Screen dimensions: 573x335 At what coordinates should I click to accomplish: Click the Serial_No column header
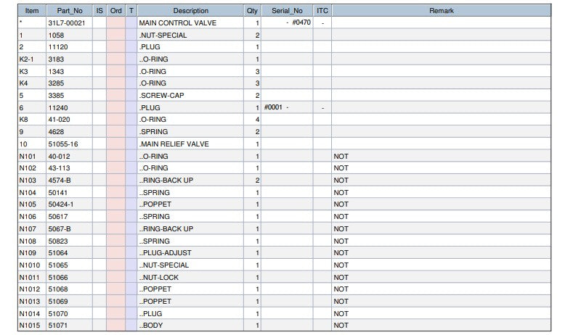(287, 11)
